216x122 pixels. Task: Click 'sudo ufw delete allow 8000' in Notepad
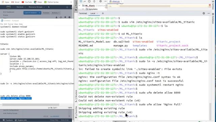tap(16, 96)
